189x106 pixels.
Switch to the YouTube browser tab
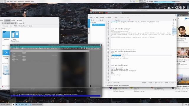[x=113, y=13]
